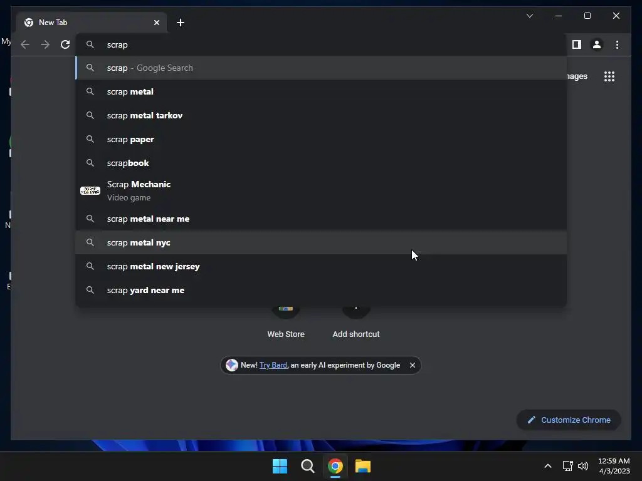This screenshot has height=481, width=642.
Task: Click search icon beside 'scrapbook'
Action: [x=90, y=163]
